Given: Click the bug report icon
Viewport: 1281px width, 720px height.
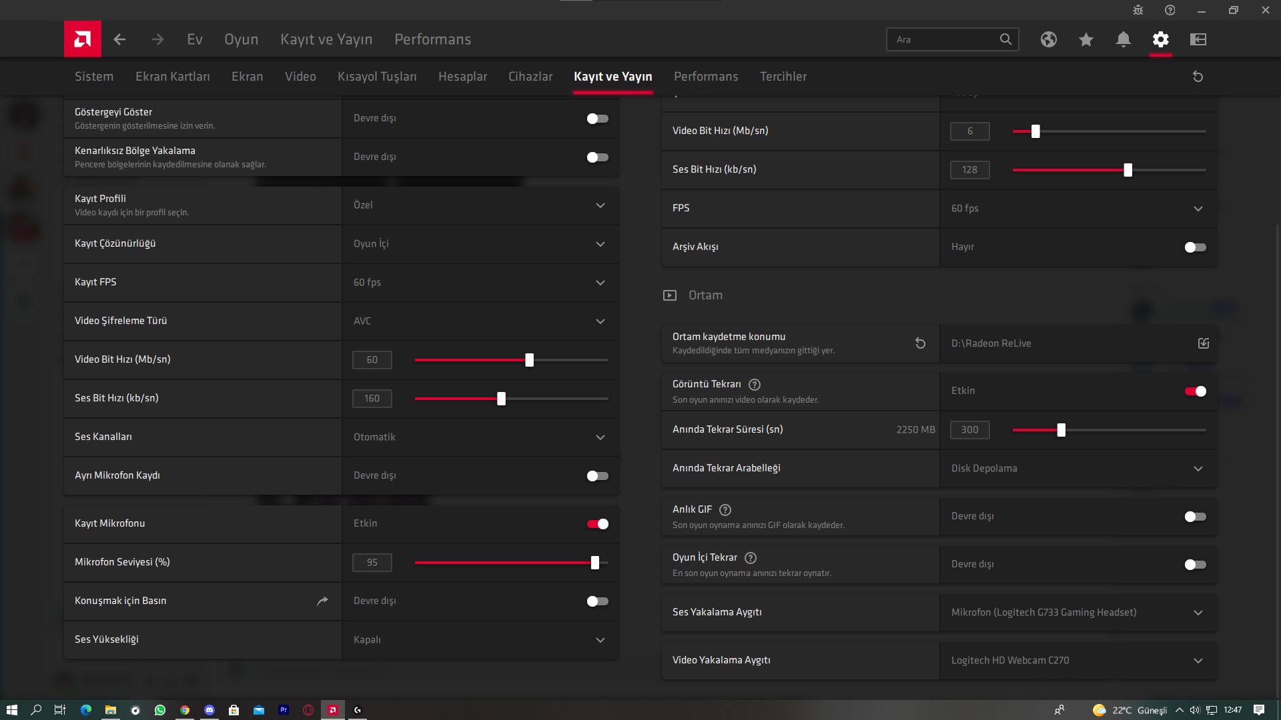Looking at the screenshot, I should pos(1138,10).
